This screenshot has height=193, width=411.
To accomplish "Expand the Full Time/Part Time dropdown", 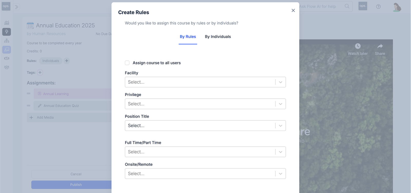I will click(x=205, y=152).
